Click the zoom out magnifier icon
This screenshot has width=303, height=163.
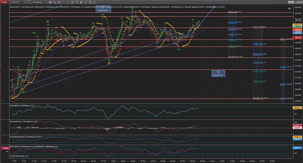click(x=63, y=2)
